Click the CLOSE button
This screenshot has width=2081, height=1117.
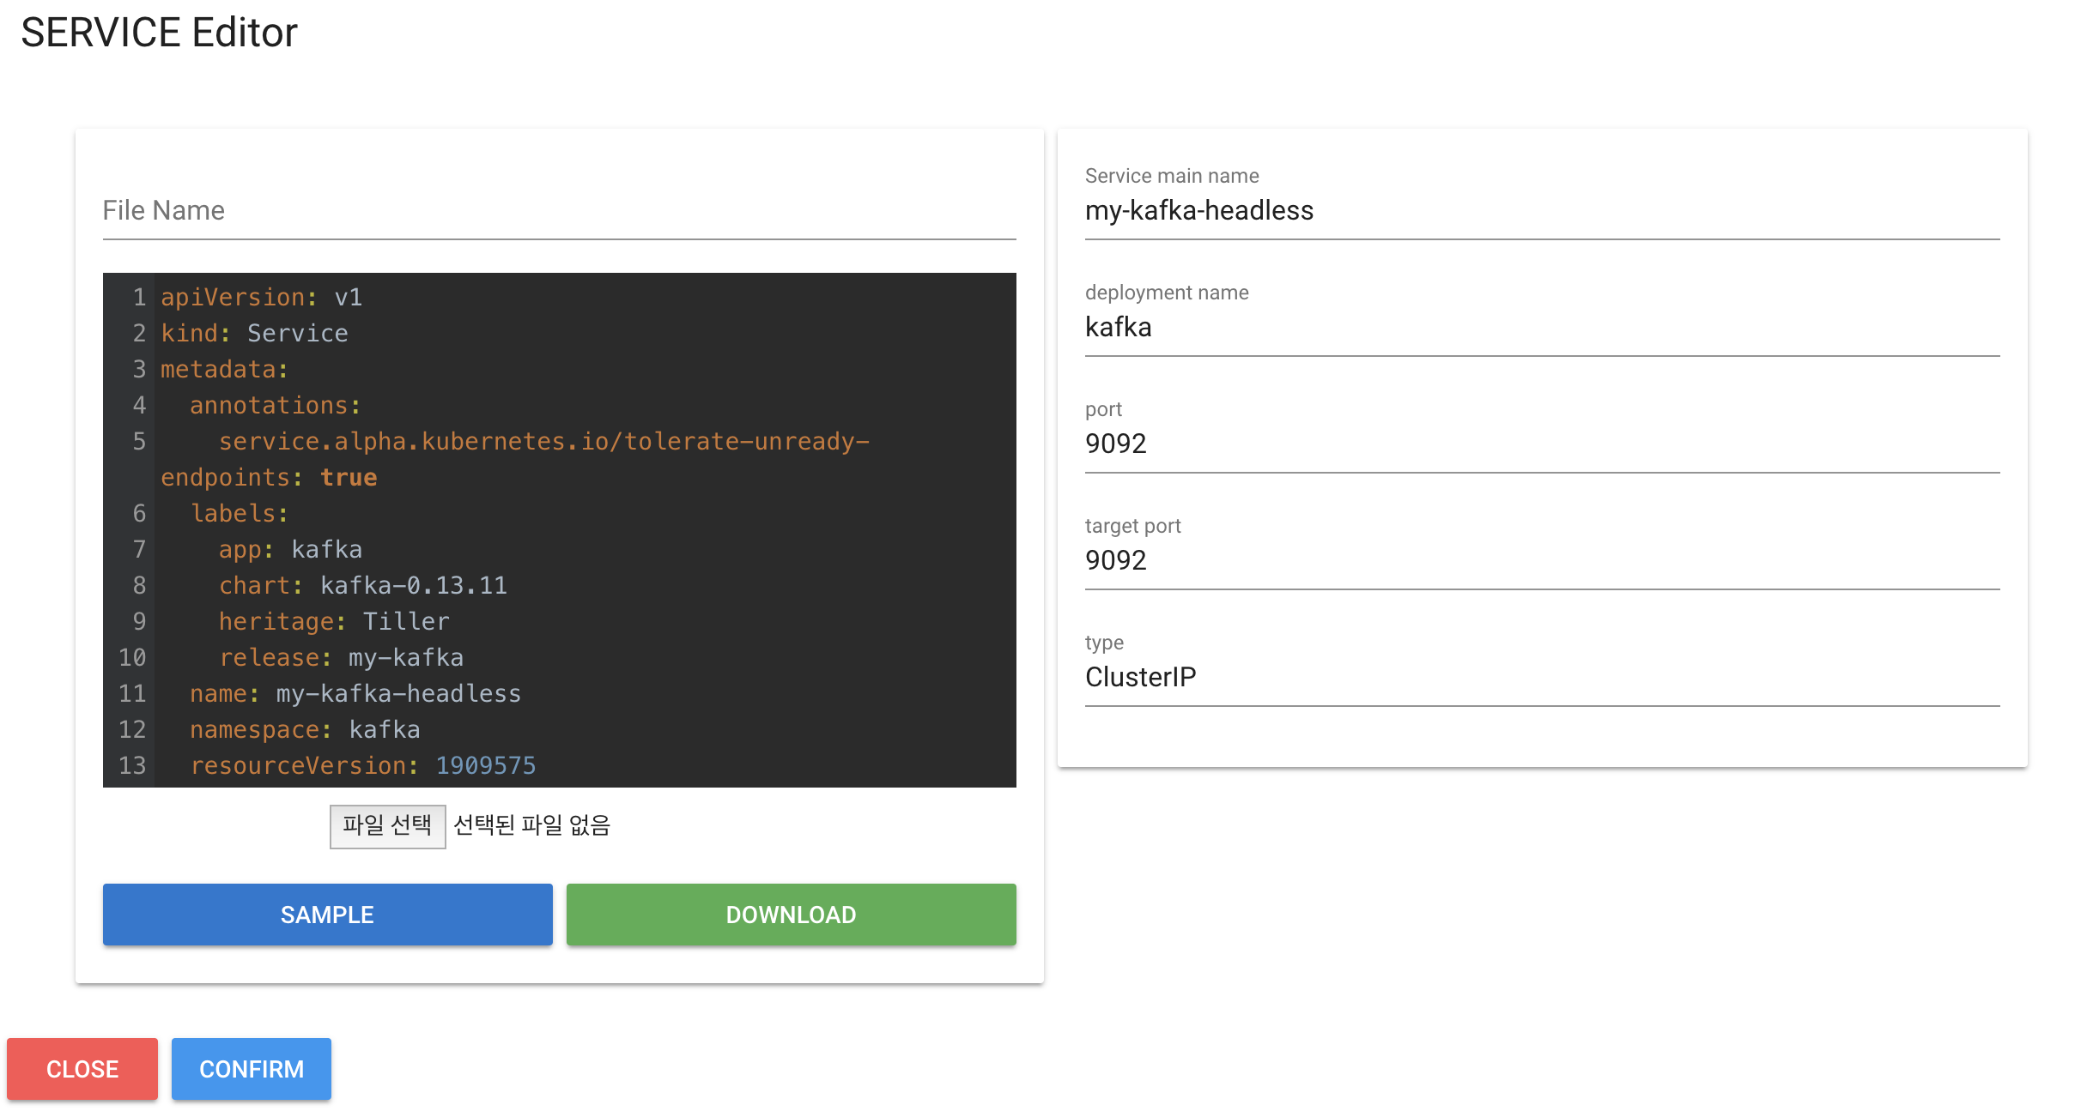(x=82, y=1068)
